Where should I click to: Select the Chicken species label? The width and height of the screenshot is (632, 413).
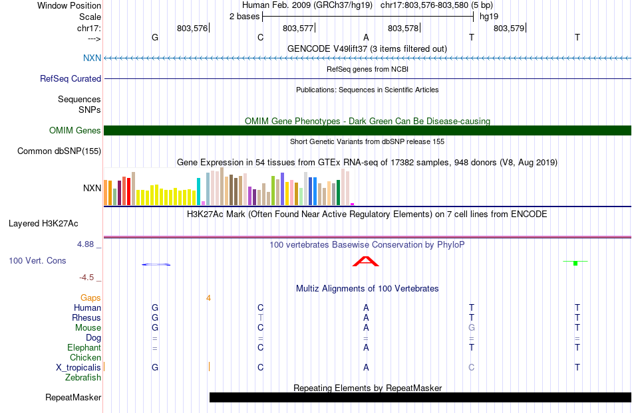(85, 357)
